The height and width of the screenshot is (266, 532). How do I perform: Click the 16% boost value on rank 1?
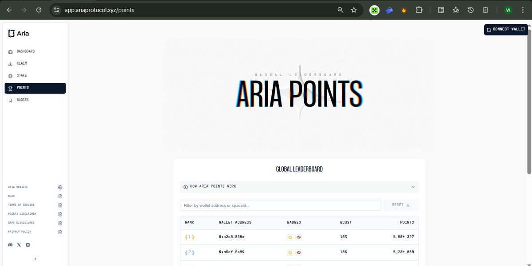tap(344, 237)
